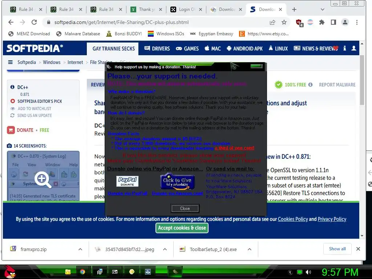The width and height of the screenshot is (372, 279).
Task: Click ADD TO WATCHLIST eye icon
Action: (13, 108)
